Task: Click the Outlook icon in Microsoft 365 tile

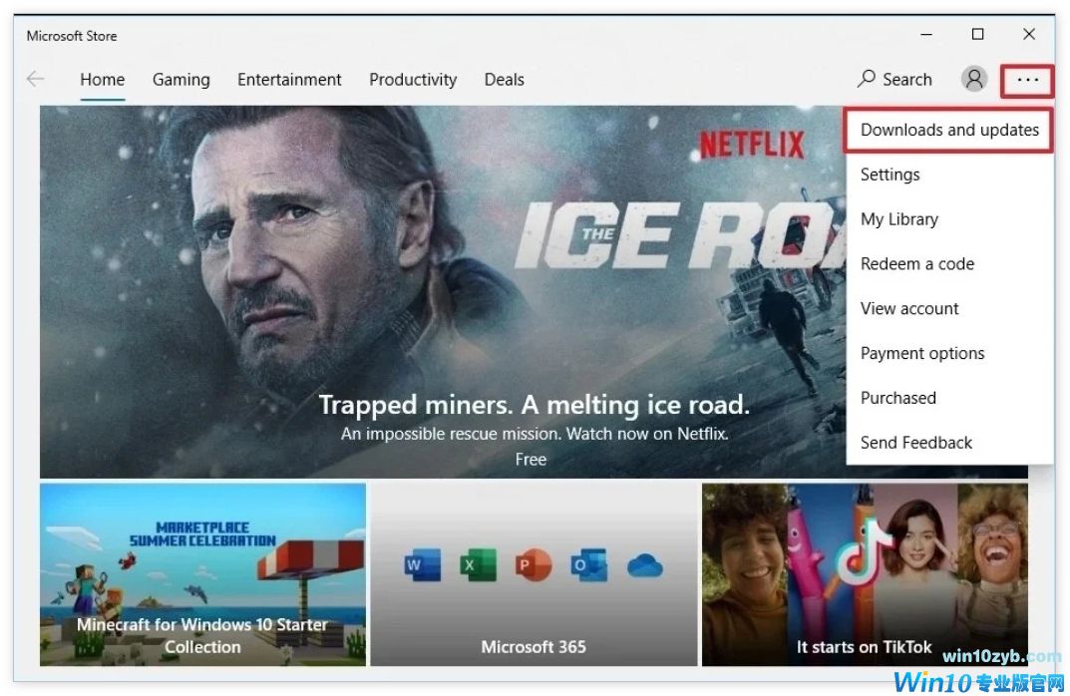Action: pyautogui.click(x=589, y=565)
